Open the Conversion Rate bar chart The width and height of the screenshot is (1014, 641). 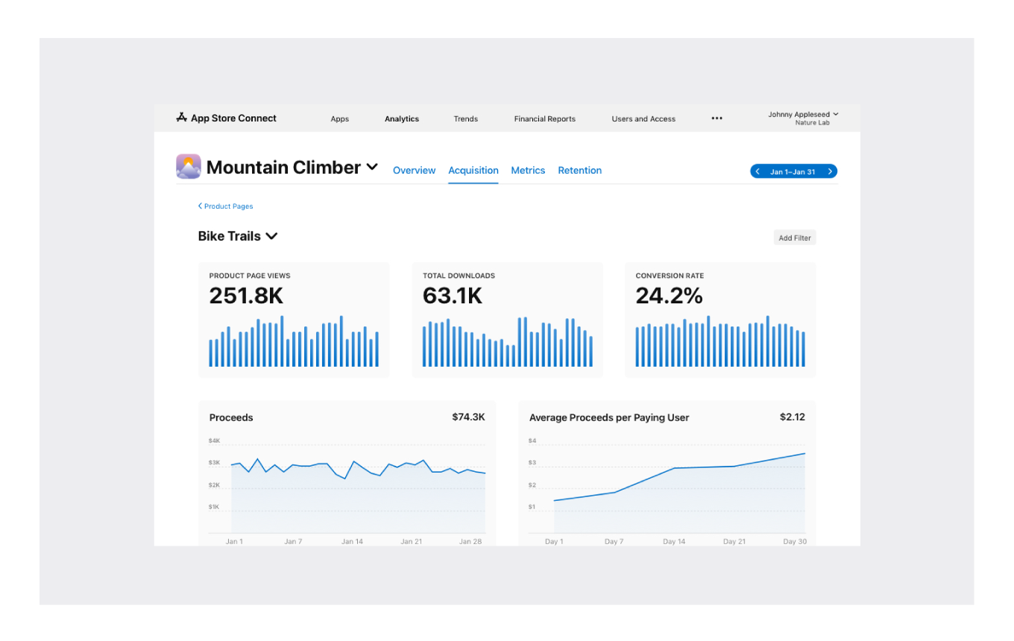tap(720, 341)
